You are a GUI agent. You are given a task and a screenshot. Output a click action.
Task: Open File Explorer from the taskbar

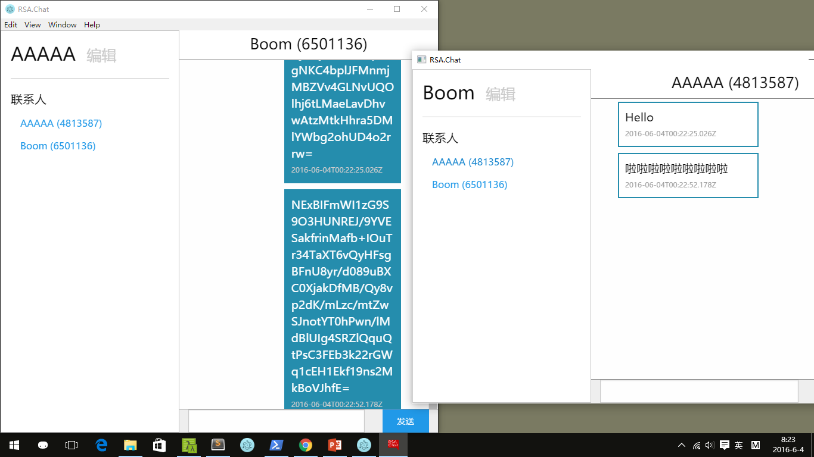[130, 445]
